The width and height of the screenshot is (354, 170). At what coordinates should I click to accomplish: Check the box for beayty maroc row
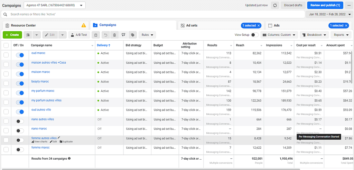click(x=6, y=83)
